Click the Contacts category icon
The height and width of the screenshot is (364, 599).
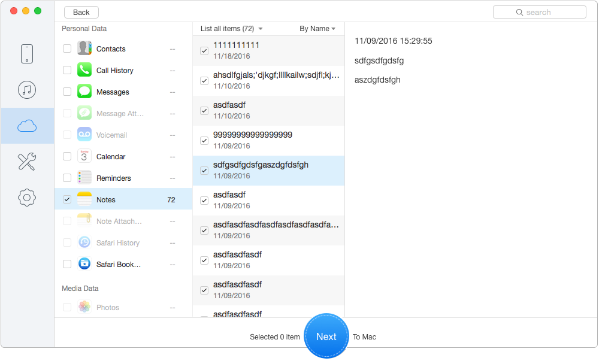click(84, 48)
